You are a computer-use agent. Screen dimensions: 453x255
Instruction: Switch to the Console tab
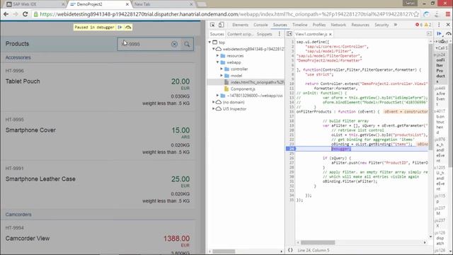260,25
